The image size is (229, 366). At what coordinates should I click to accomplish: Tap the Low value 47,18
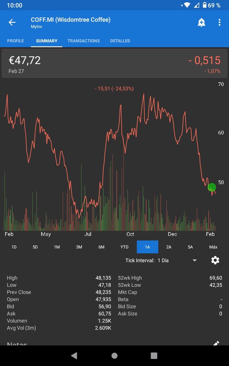click(105, 285)
